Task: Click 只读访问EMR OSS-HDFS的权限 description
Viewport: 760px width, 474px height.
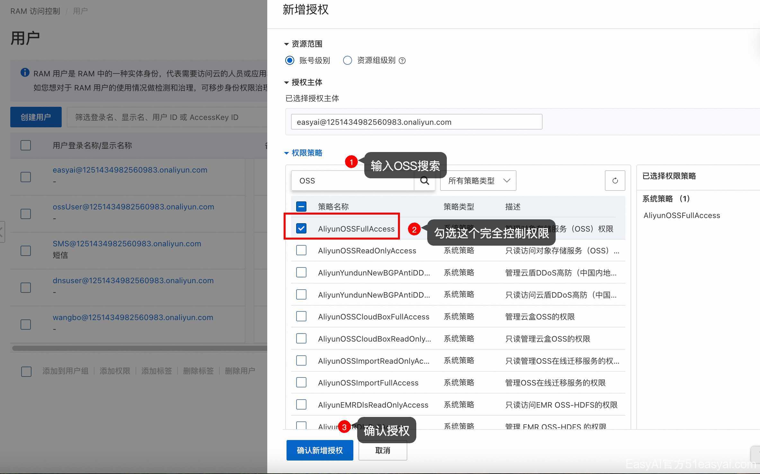Action: click(561, 405)
